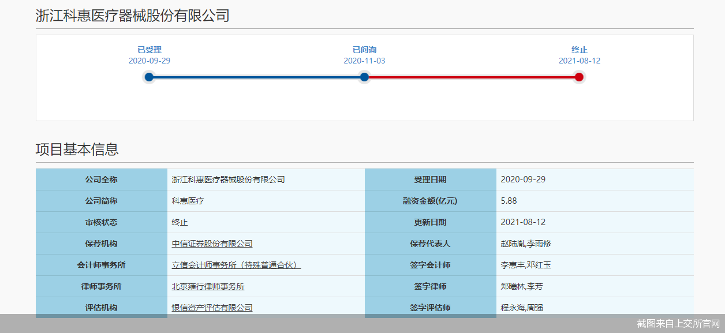Click the 公司简称 header cell
This screenshot has height=333, width=725.
point(102,201)
